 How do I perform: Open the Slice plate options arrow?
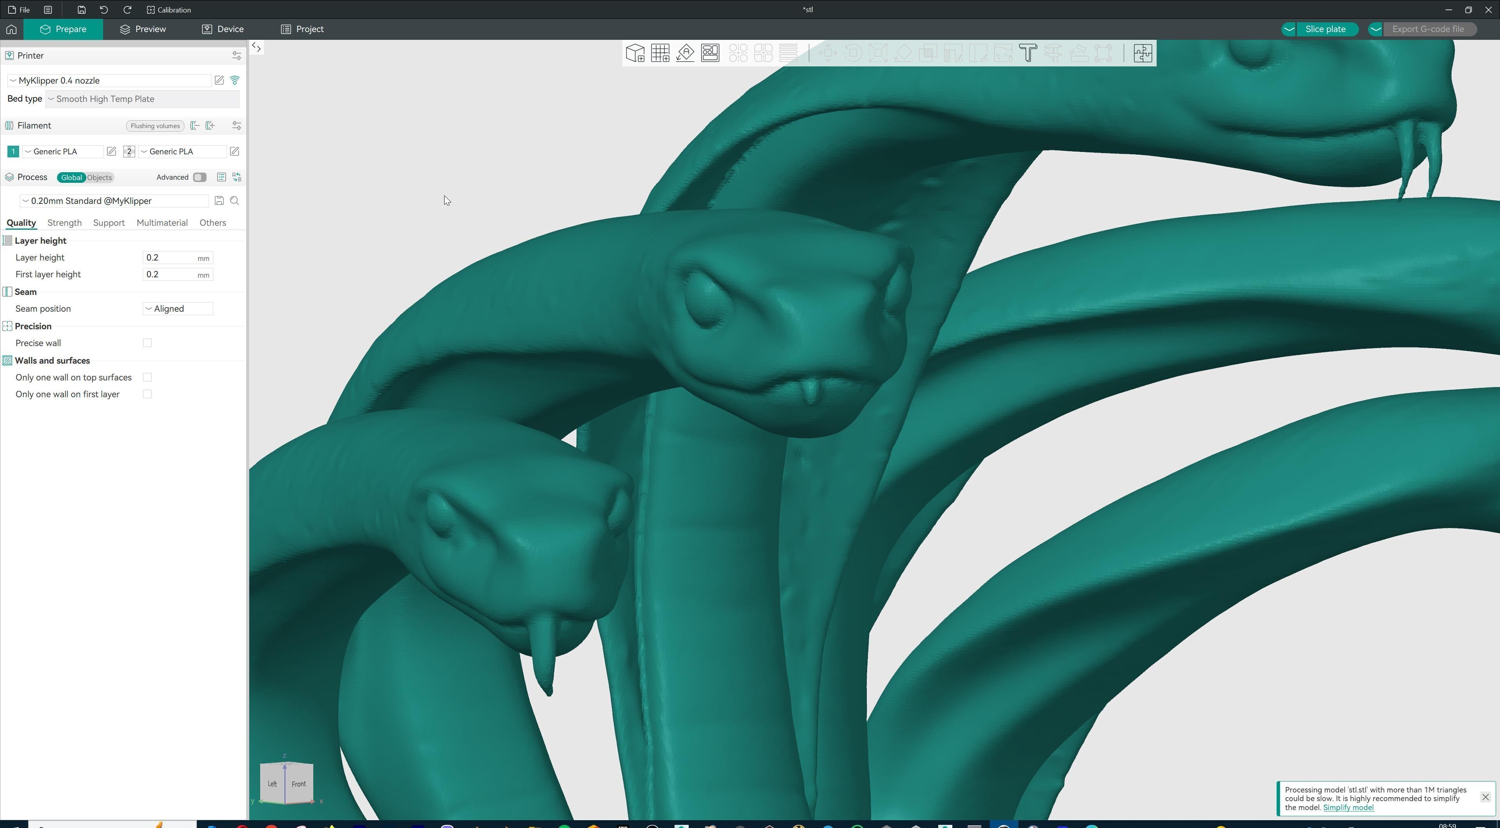pyautogui.click(x=1289, y=29)
